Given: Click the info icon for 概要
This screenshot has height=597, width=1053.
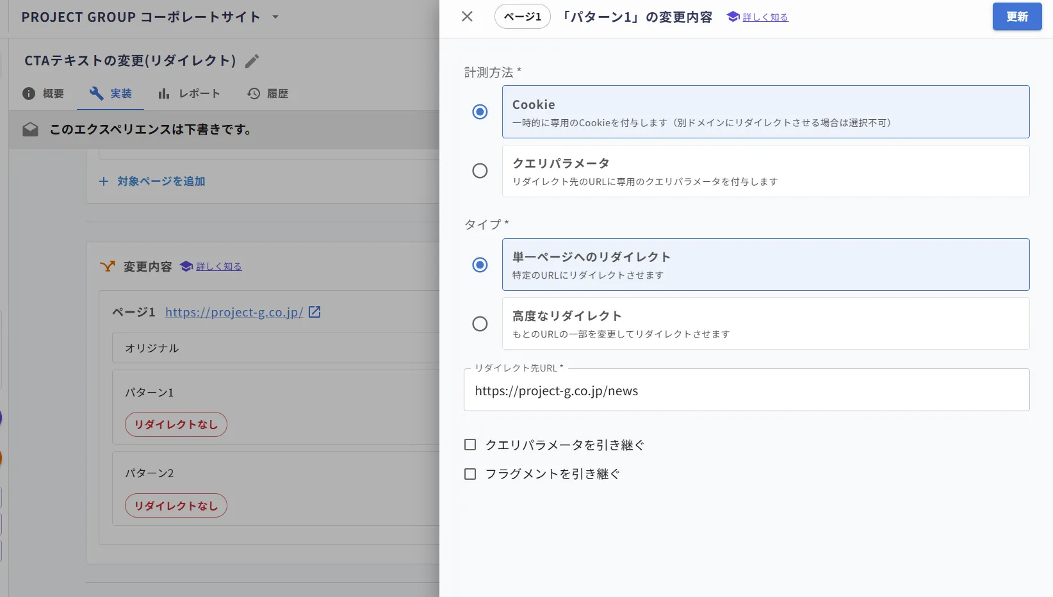Looking at the screenshot, I should [29, 94].
